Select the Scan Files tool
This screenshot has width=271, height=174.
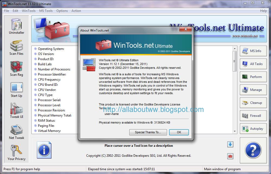[x=16, y=47]
